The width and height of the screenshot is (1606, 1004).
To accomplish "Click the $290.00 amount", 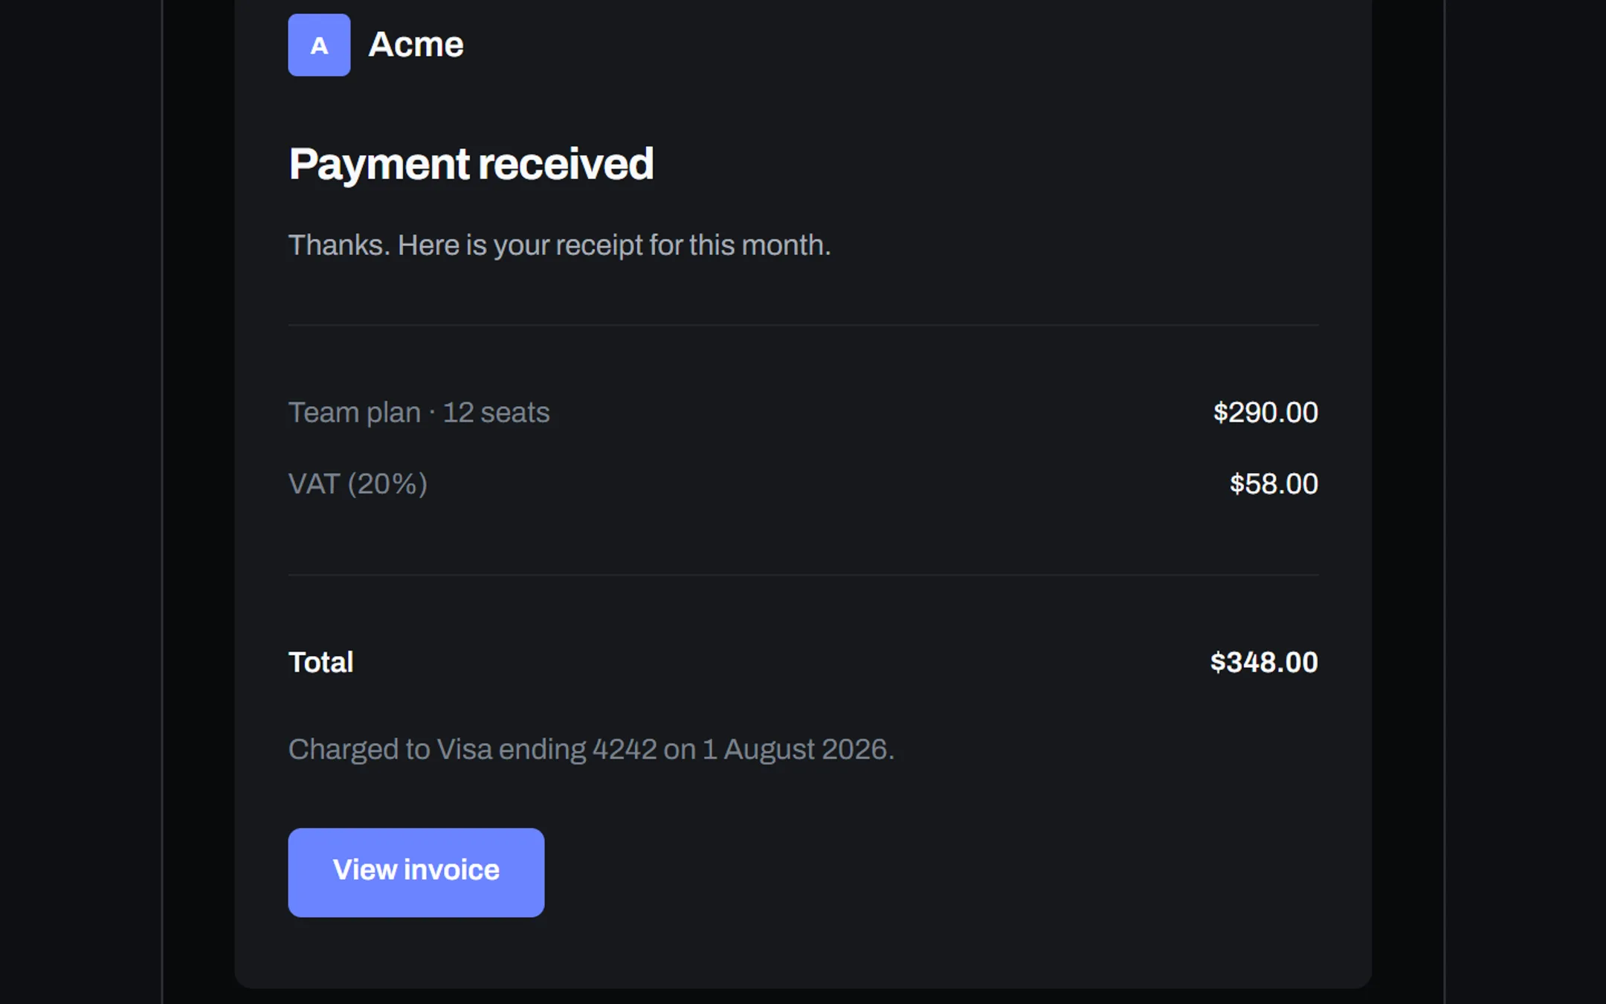I will [1265, 413].
